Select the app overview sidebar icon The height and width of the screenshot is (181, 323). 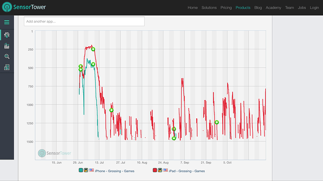tap(7, 35)
